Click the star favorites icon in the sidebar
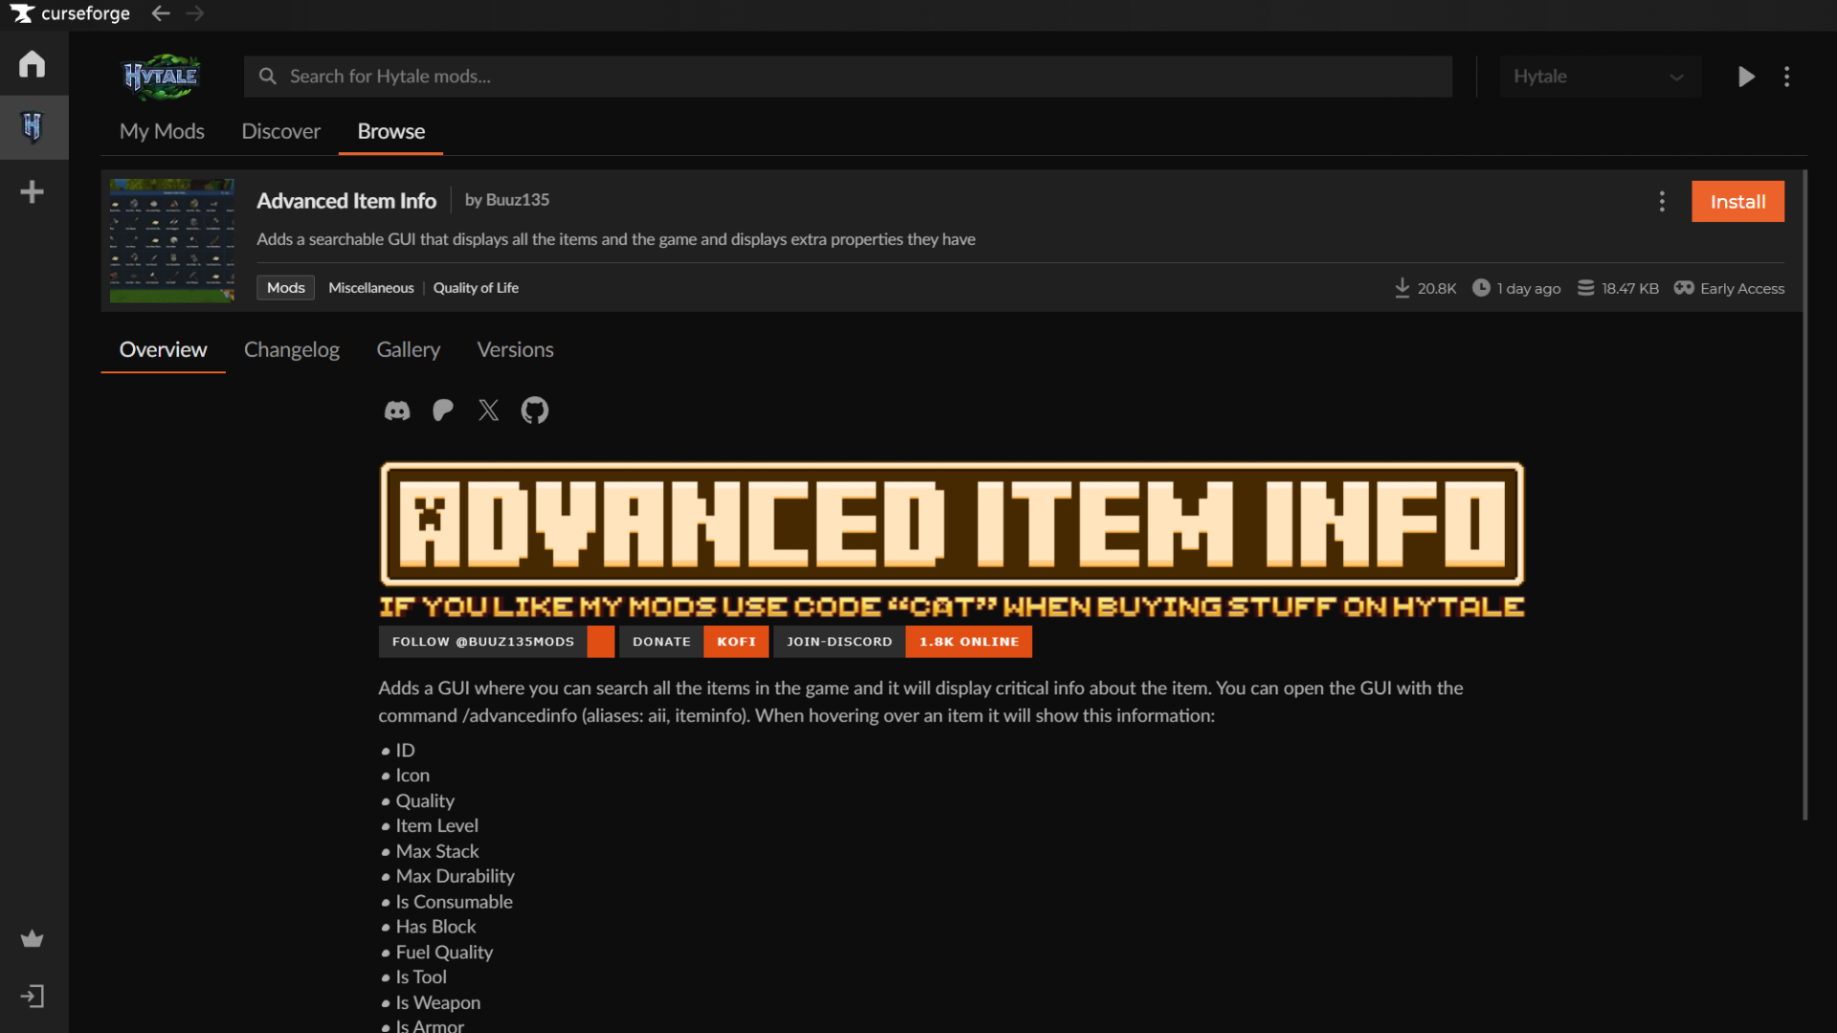The width and height of the screenshot is (1837, 1033). 32,938
